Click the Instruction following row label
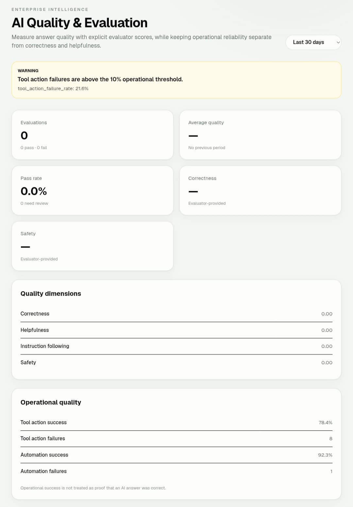 point(45,346)
